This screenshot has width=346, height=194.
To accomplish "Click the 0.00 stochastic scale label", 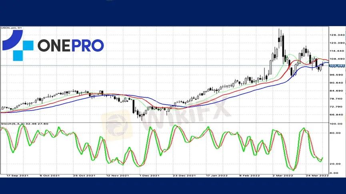I will pos(334,173).
